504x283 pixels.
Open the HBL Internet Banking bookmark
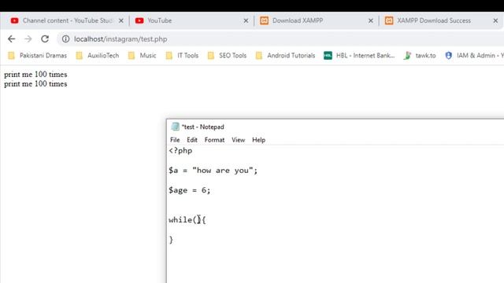359,56
